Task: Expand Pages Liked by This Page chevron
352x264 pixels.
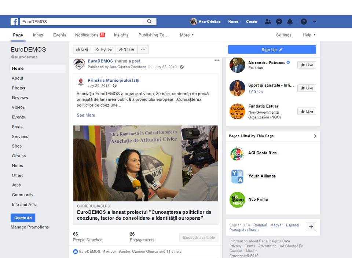Action: click(x=315, y=136)
